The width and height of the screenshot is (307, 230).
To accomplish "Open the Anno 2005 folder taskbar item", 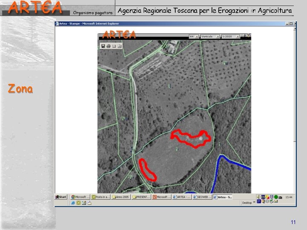I will click(121, 197).
